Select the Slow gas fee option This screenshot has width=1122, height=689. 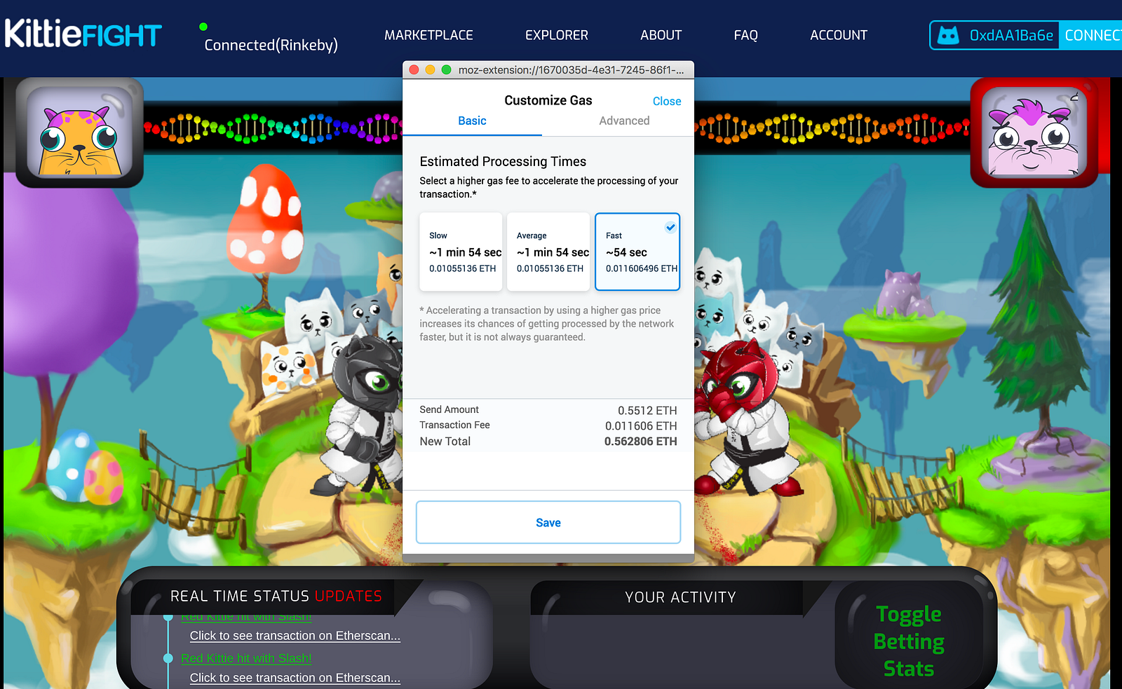tap(461, 252)
